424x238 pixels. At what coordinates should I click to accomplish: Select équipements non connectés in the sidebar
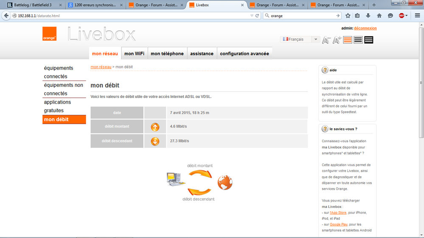tap(64, 89)
